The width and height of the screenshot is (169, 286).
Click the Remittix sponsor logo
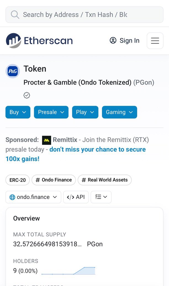46,140
